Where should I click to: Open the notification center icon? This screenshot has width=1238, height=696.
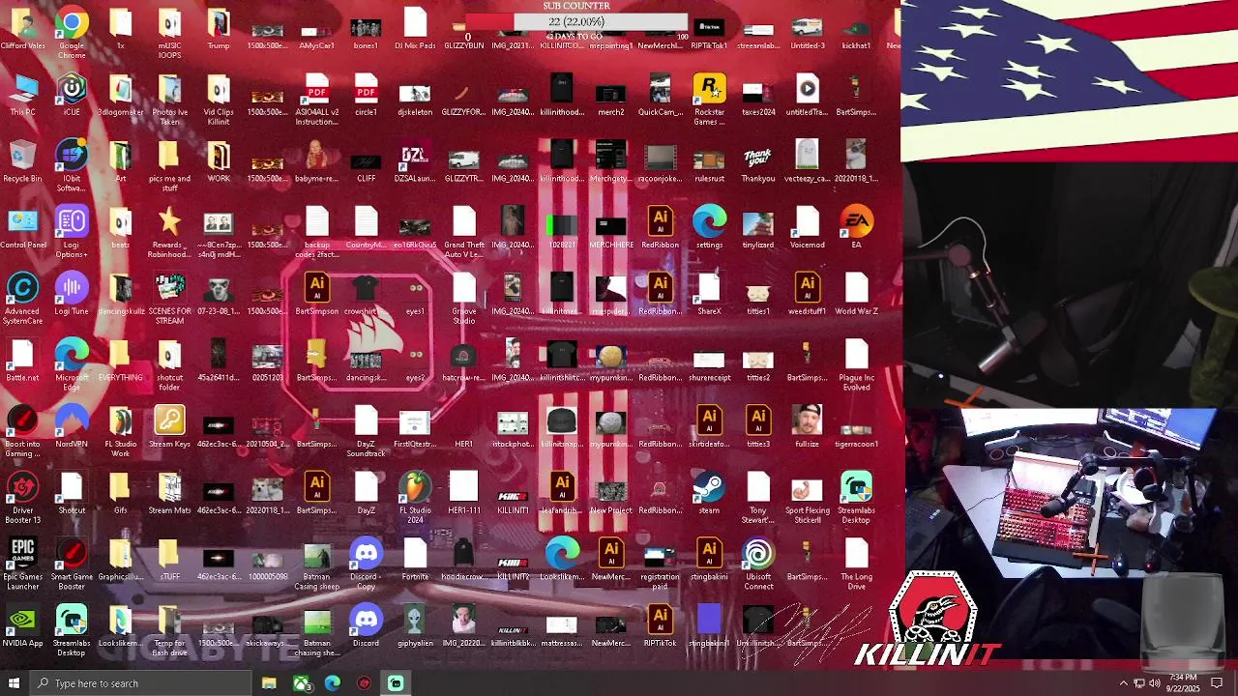[1217, 683]
